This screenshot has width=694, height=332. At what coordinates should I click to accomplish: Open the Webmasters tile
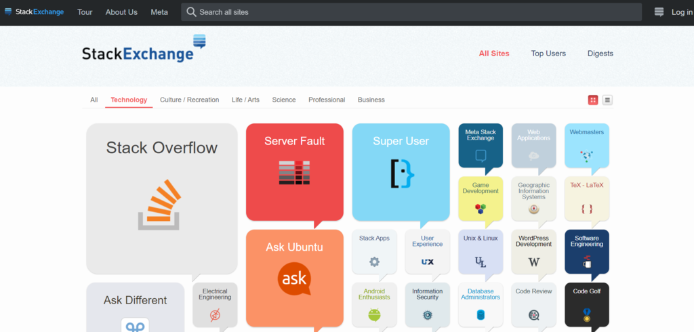(587, 146)
